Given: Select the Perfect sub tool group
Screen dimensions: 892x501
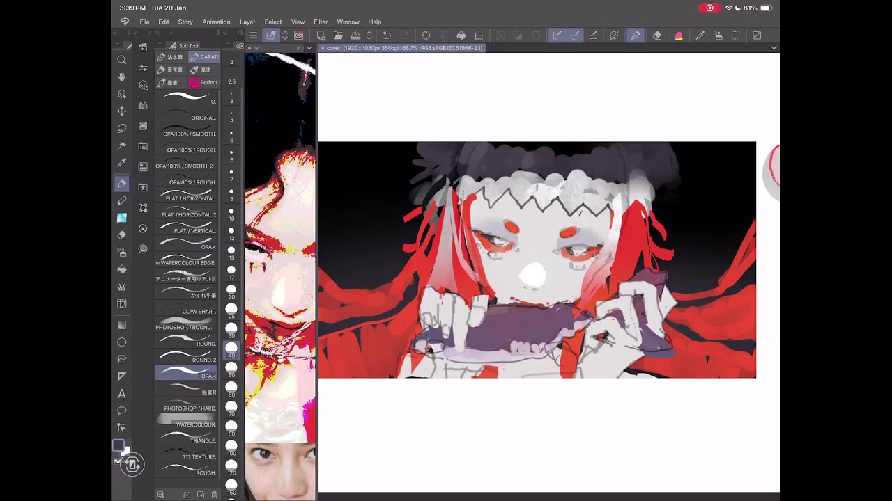Looking at the screenshot, I should pos(204,82).
